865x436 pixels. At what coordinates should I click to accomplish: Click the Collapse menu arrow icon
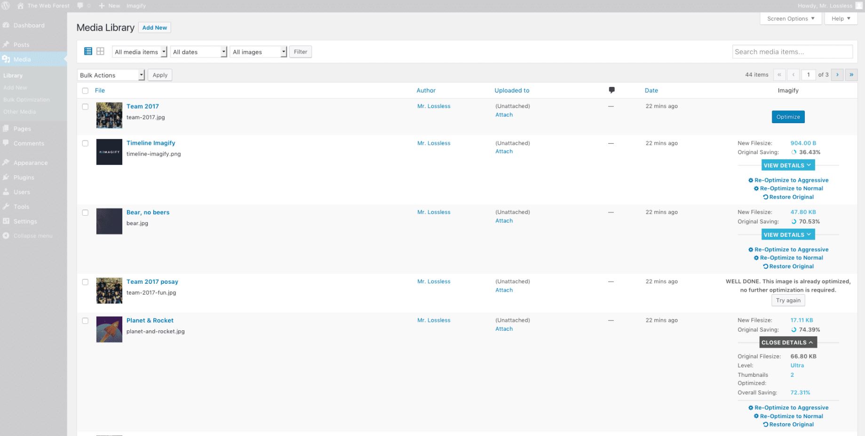tap(6, 235)
